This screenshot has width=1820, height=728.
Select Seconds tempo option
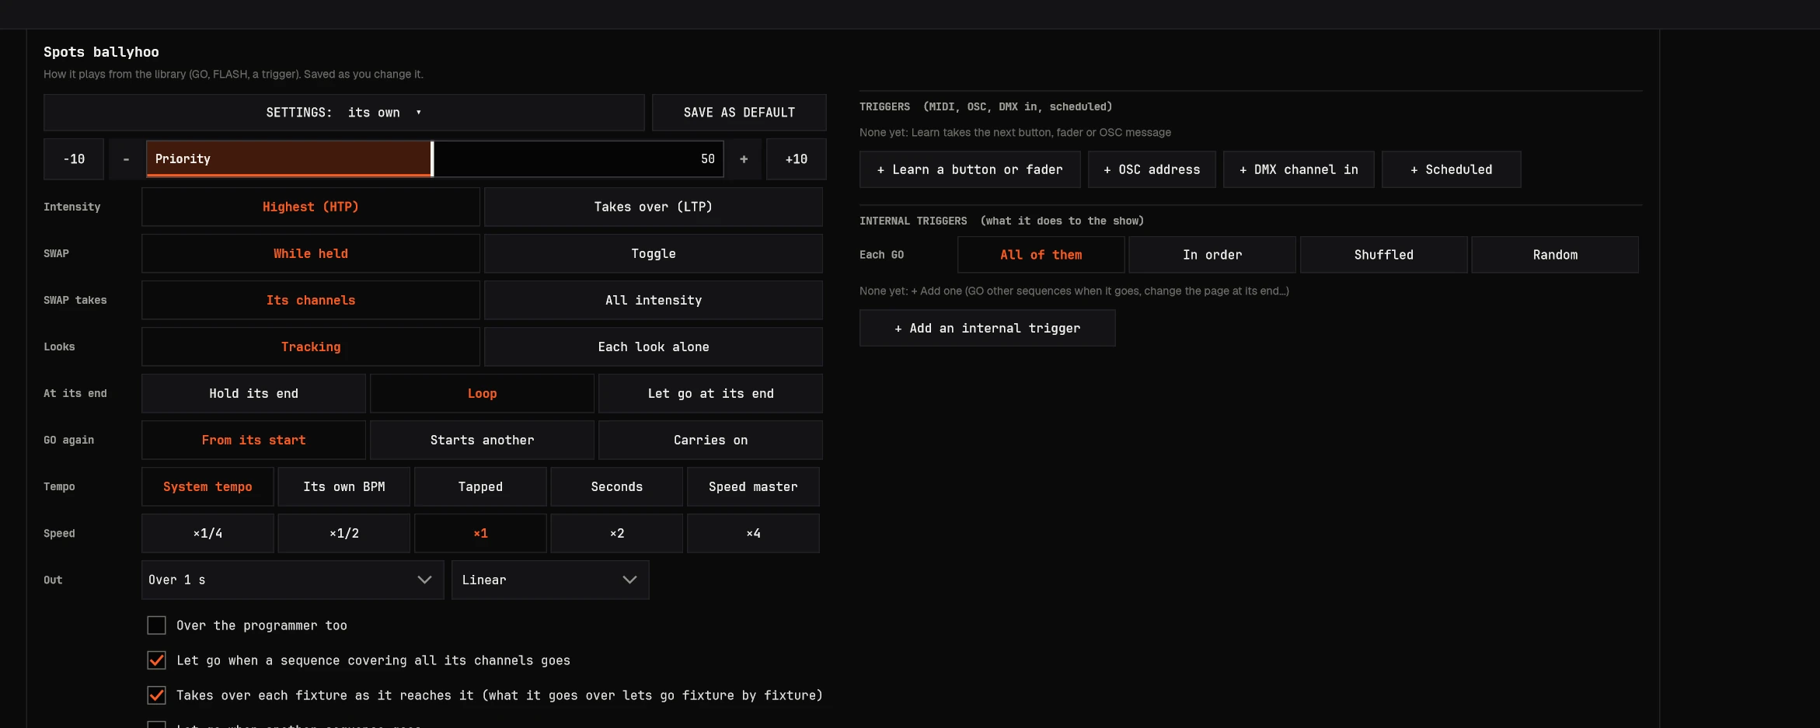pos(617,486)
